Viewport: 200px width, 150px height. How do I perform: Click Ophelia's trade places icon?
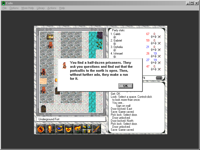153,50
